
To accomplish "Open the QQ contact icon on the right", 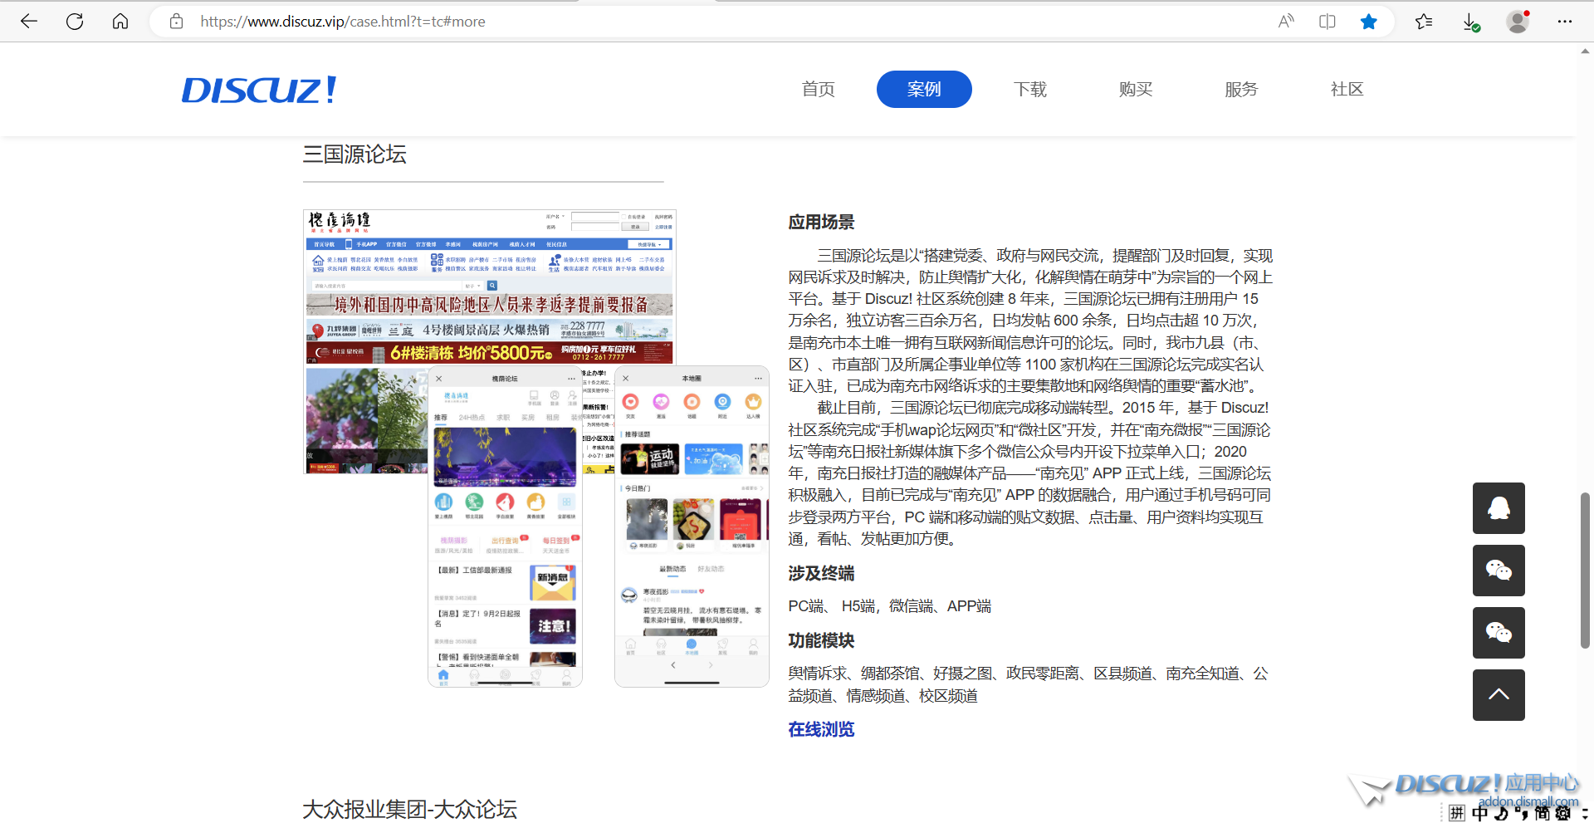I will tap(1499, 507).
